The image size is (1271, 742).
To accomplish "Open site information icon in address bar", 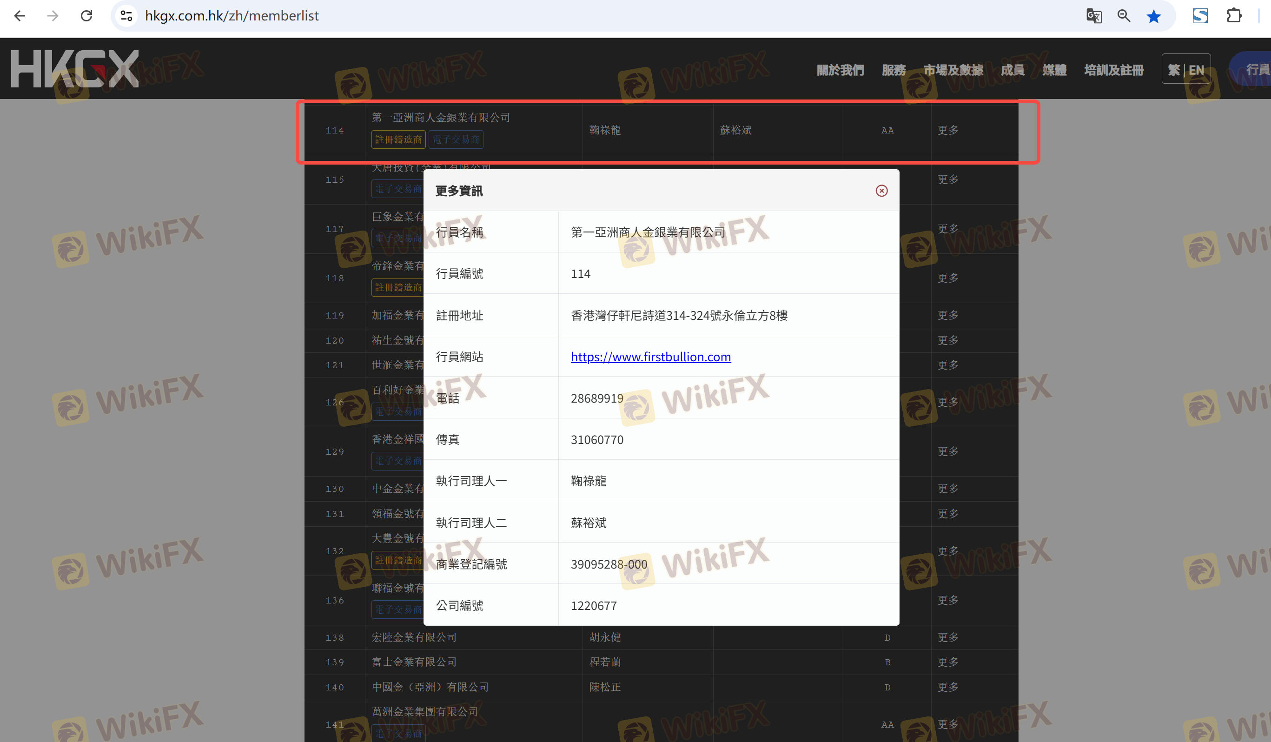I will coord(126,16).
